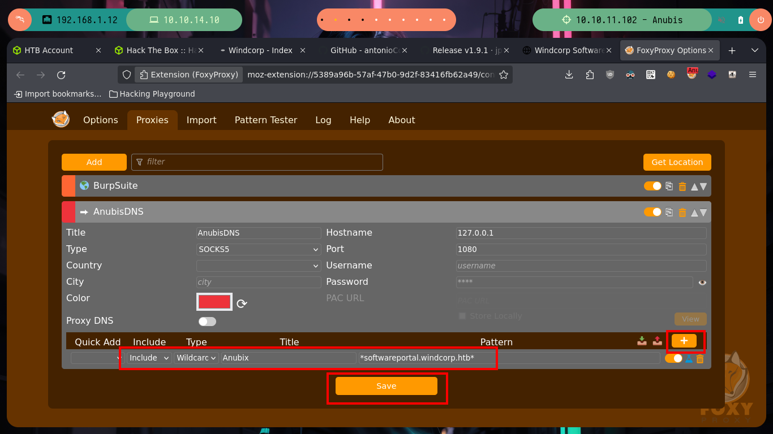This screenshot has height=434, width=773.
Task: Test the Anubix pattern flask icon
Action: click(689, 358)
